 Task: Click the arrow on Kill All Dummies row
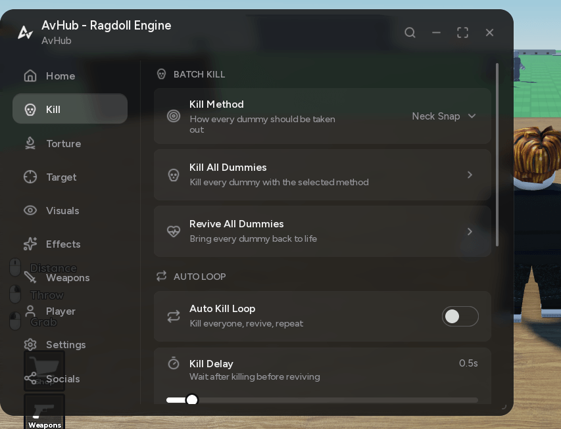pyautogui.click(x=470, y=175)
